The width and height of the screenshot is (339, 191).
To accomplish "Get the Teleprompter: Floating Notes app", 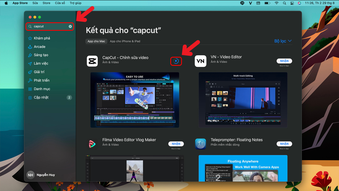I will click(284, 144).
